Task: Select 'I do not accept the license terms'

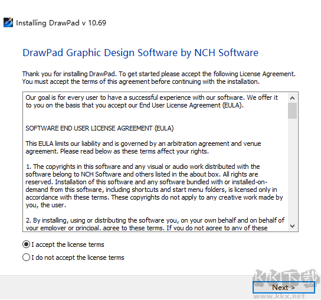Action: pos(26,257)
